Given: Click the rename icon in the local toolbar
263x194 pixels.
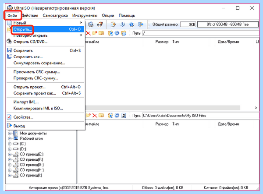Looking at the screenshot, I should click(101, 116).
